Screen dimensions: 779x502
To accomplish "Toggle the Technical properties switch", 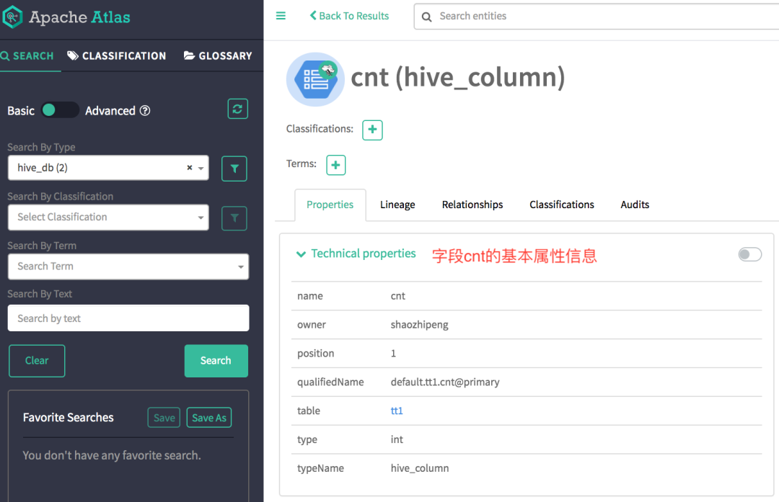I will 749,254.
